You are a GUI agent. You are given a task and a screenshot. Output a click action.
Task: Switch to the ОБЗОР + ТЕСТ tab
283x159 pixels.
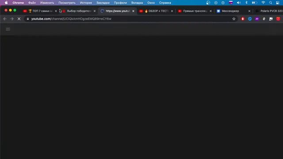point(156,11)
